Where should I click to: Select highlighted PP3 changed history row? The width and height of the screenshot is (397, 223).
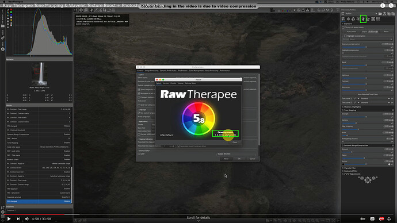point(39,201)
